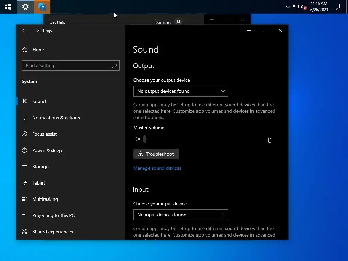Click the Master volume slider track

tap(194, 139)
